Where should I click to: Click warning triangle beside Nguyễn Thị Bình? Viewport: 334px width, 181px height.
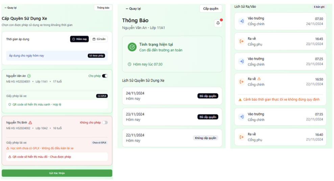click(x=30, y=123)
